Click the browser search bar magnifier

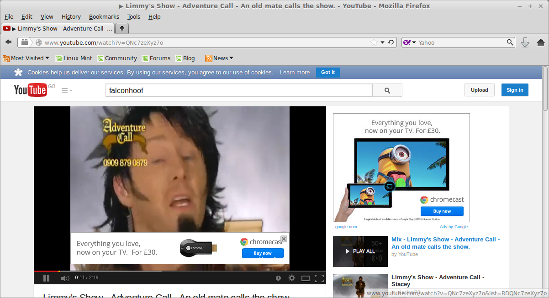(510, 42)
